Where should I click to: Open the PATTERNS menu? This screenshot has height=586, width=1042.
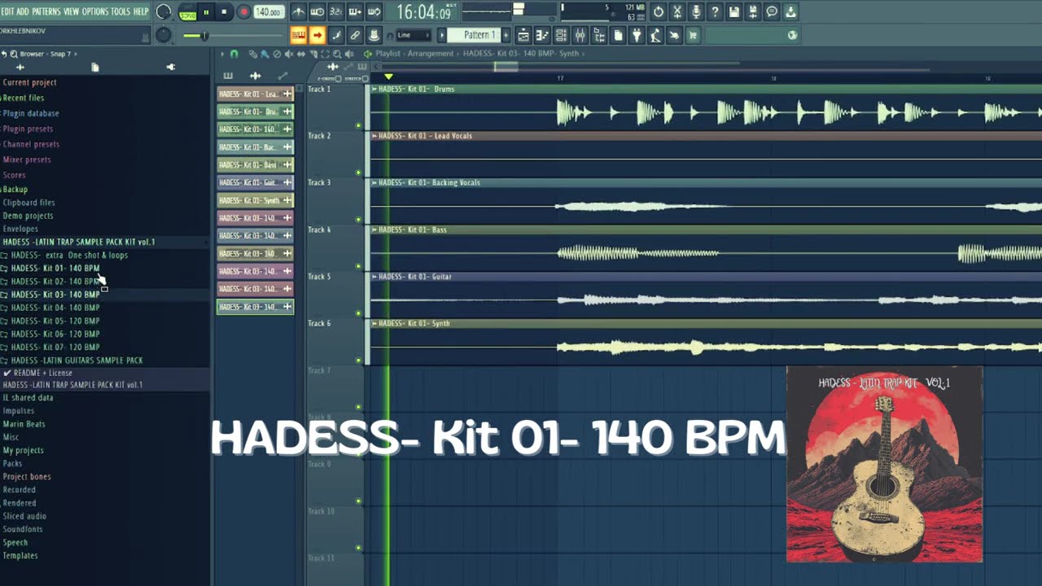click(46, 11)
